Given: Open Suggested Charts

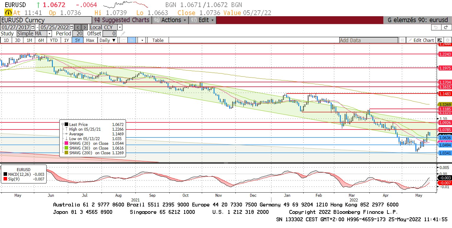Looking at the screenshot, I should pos(122,20).
